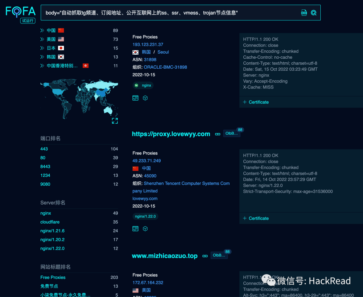Filter by port 9080
363x297 pixels.
45,184
